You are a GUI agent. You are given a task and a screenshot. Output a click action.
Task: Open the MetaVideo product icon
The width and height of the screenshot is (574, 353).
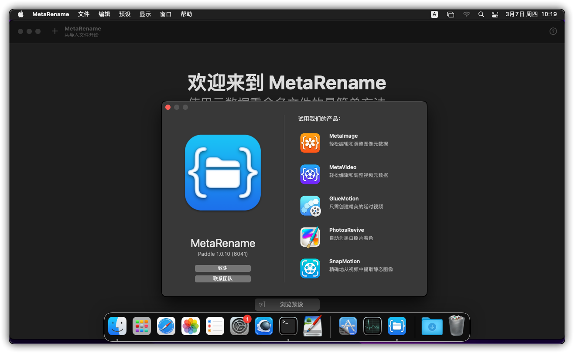(310, 174)
